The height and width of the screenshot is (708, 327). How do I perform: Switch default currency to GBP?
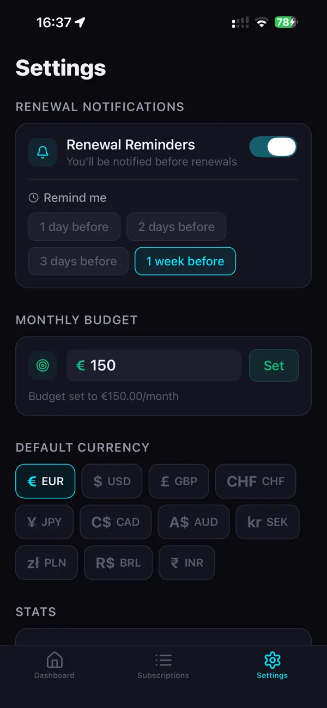coord(179,481)
